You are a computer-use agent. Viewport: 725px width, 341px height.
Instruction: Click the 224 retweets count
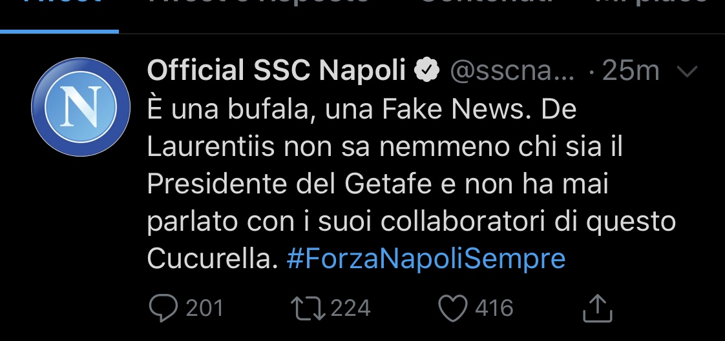(350, 308)
